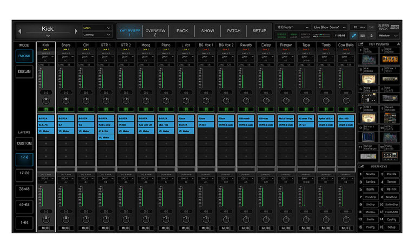The image size is (414, 247).
Task: Open hot plugin 6 Kick CLA-76 thumbnail
Action: pyautogui.click(x=390, y=98)
